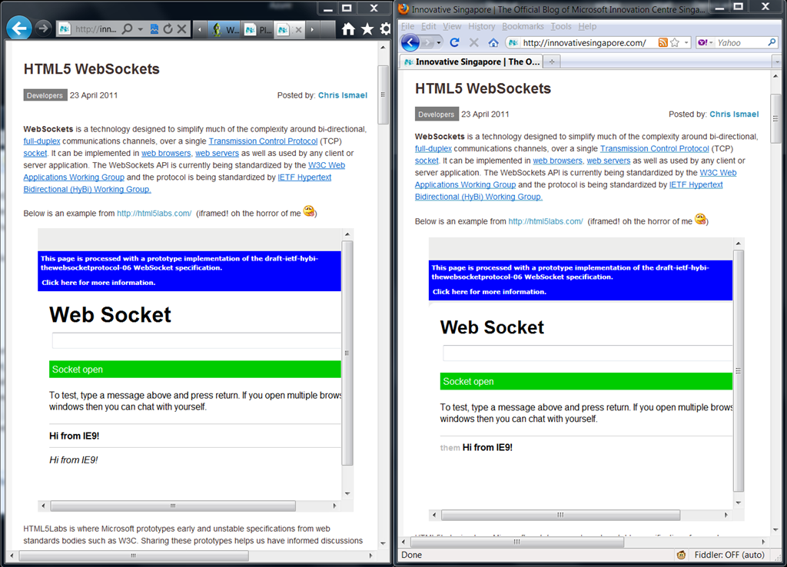Toggle the IE9 compatibility view icon
This screenshot has width=787, height=567.
[154, 29]
